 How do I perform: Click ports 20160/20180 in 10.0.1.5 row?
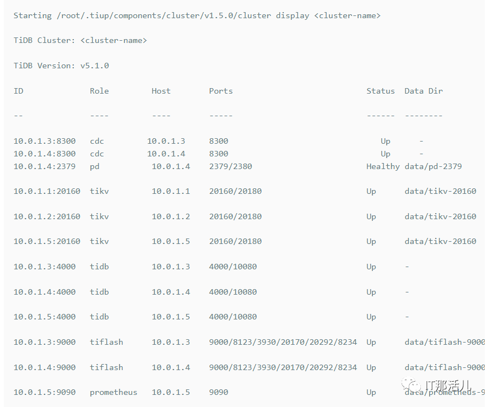point(235,241)
